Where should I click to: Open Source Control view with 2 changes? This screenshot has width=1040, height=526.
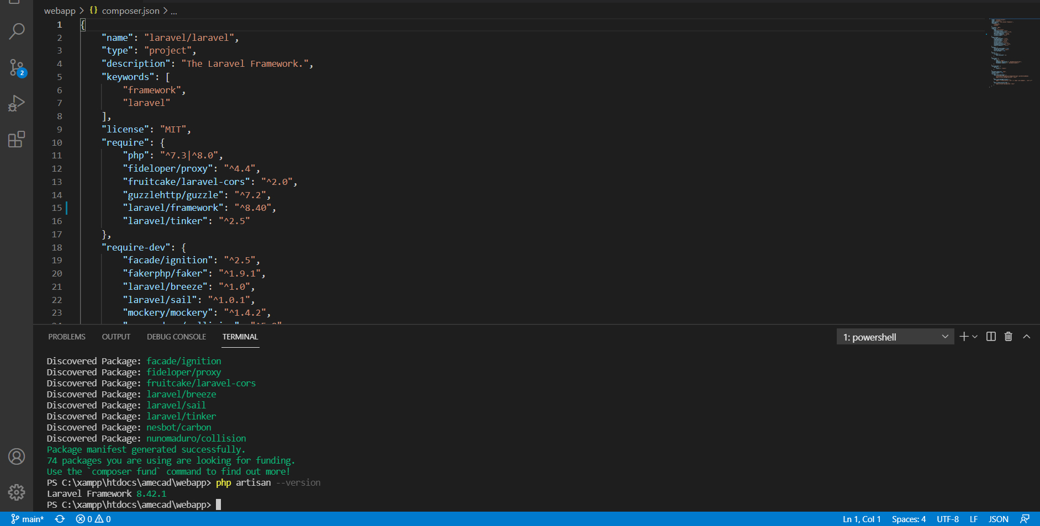click(17, 68)
